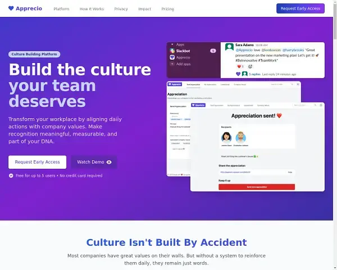Click the Slackbot icon in Slack sidebar
Viewport: 337px width, 270px height.
(172, 51)
